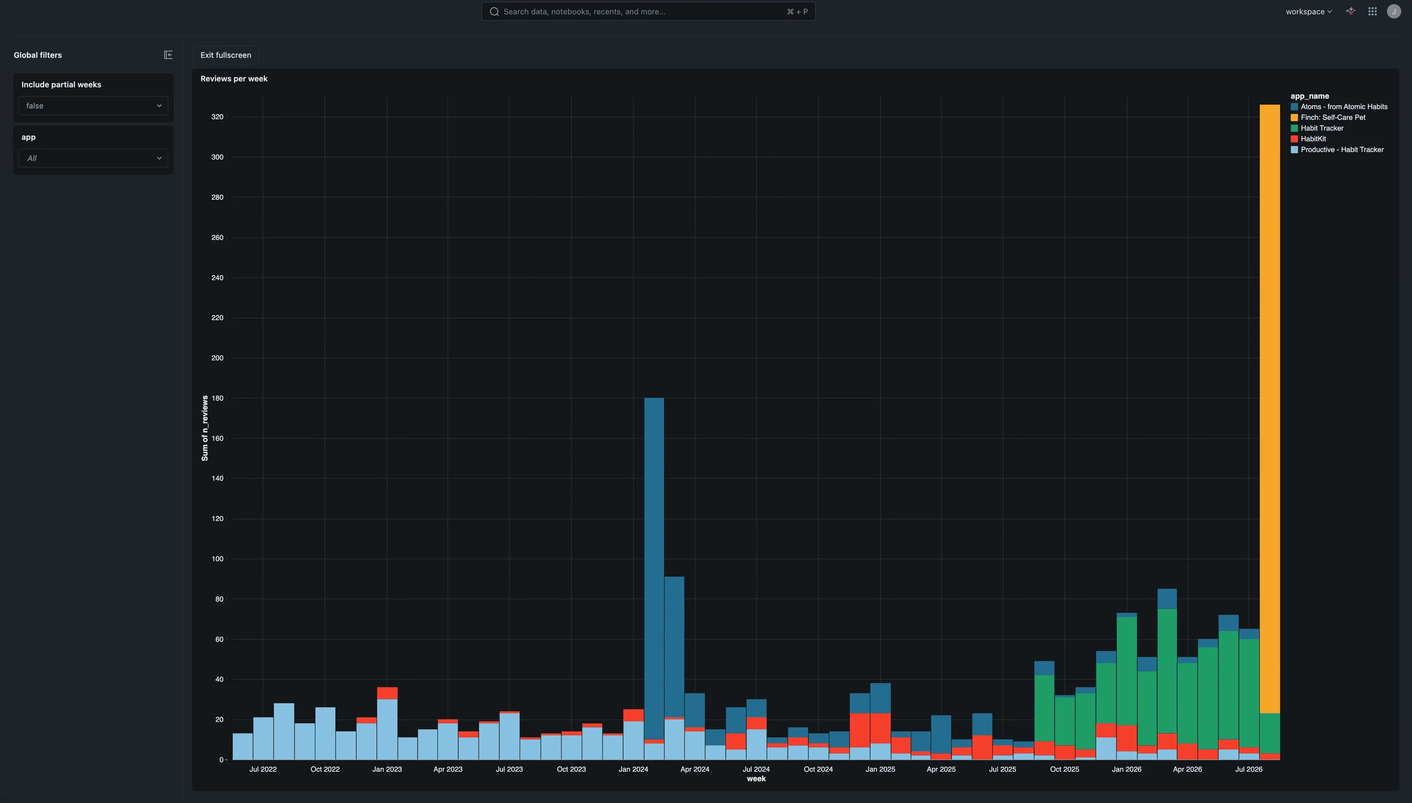The width and height of the screenshot is (1412, 803).
Task: Open the app filter dropdown showing All
Action: pos(93,158)
